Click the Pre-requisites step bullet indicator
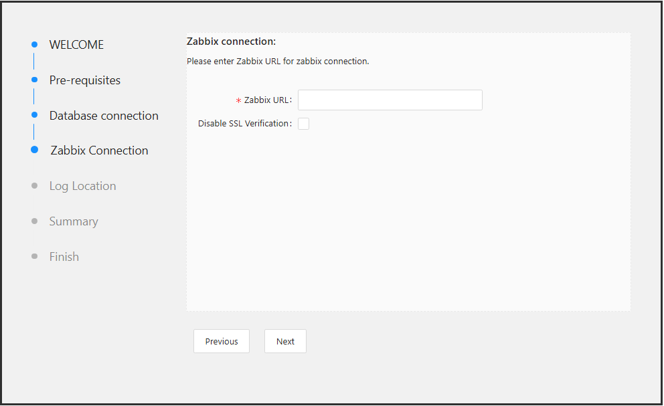This screenshot has height=406, width=664. 33,79
